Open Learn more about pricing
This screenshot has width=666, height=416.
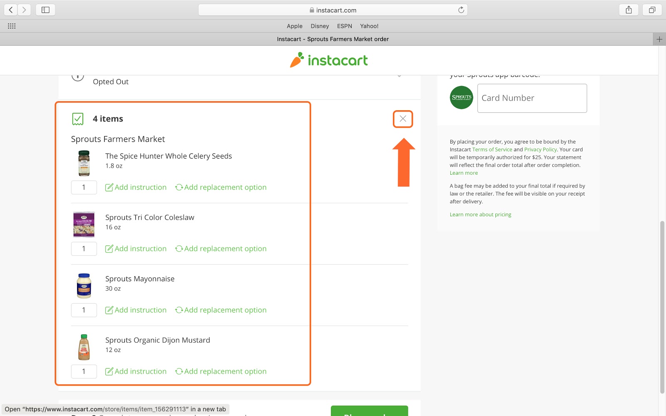tap(480, 215)
